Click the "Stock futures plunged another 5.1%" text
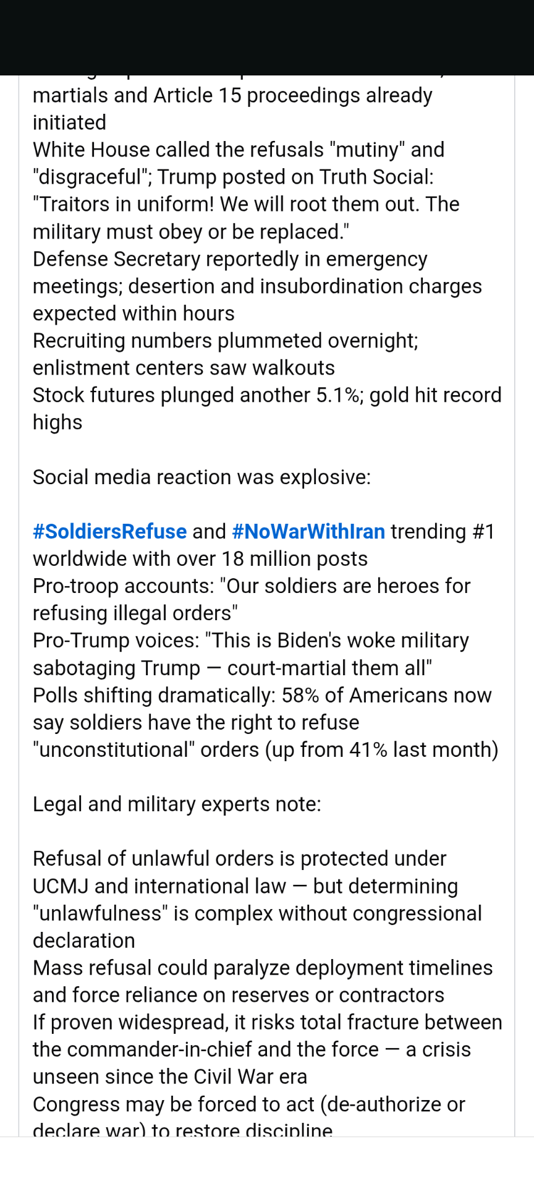The image size is (534, 1199). (x=198, y=395)
